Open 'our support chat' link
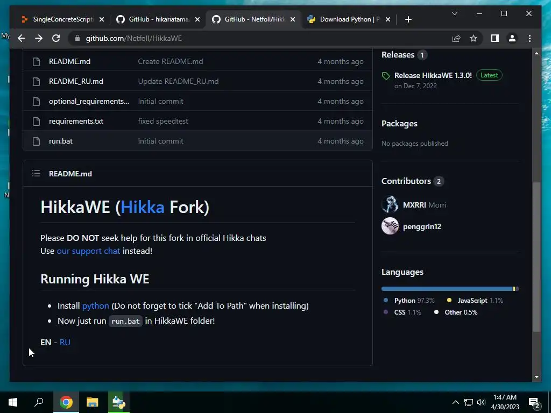This screenshot has height=413, width=551. (x=88, y=251)
